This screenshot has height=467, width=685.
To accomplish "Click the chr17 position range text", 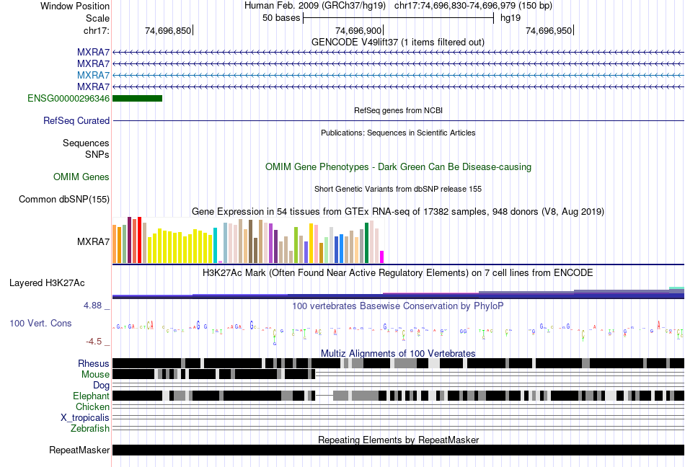I will click(x=473, y=6).
